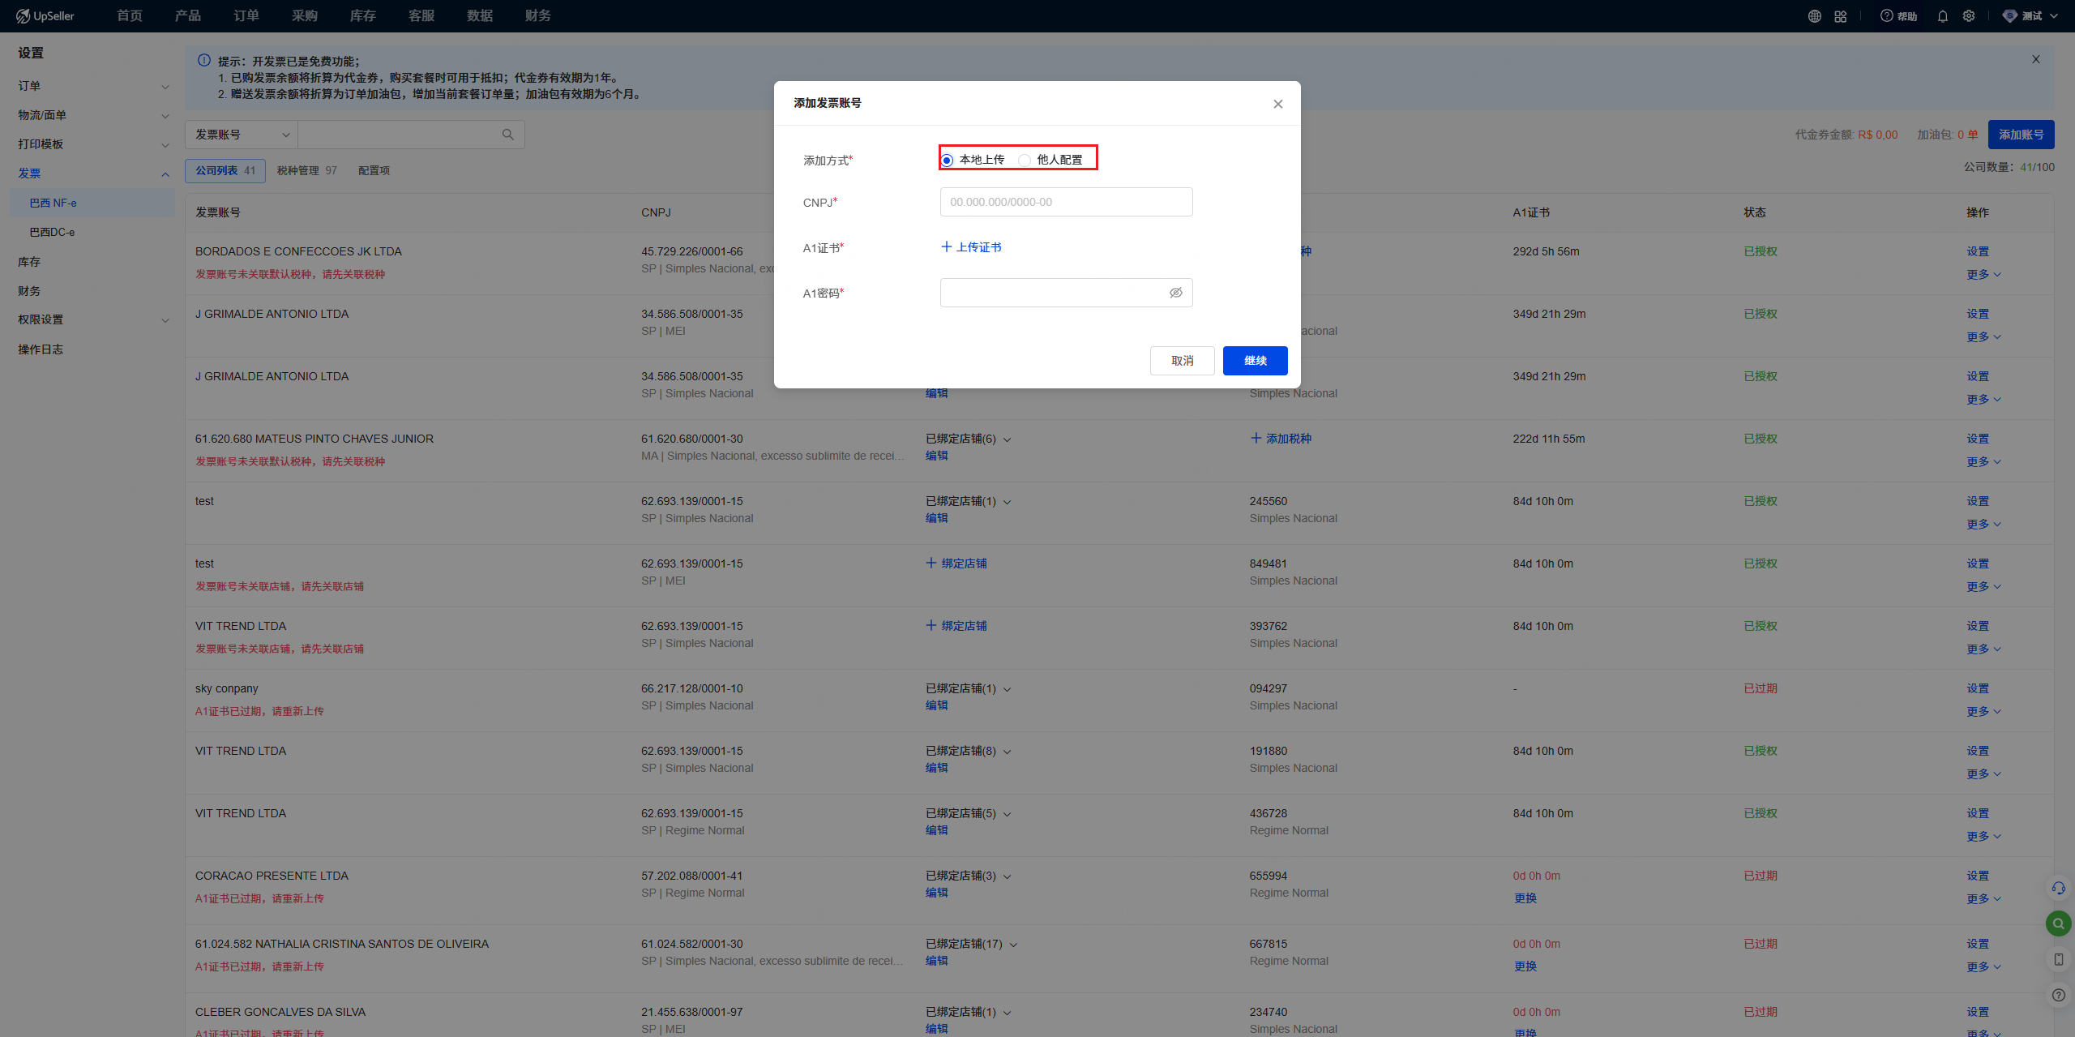Focus the A1密码 password field
2075x1037 pixels.
1066,293
